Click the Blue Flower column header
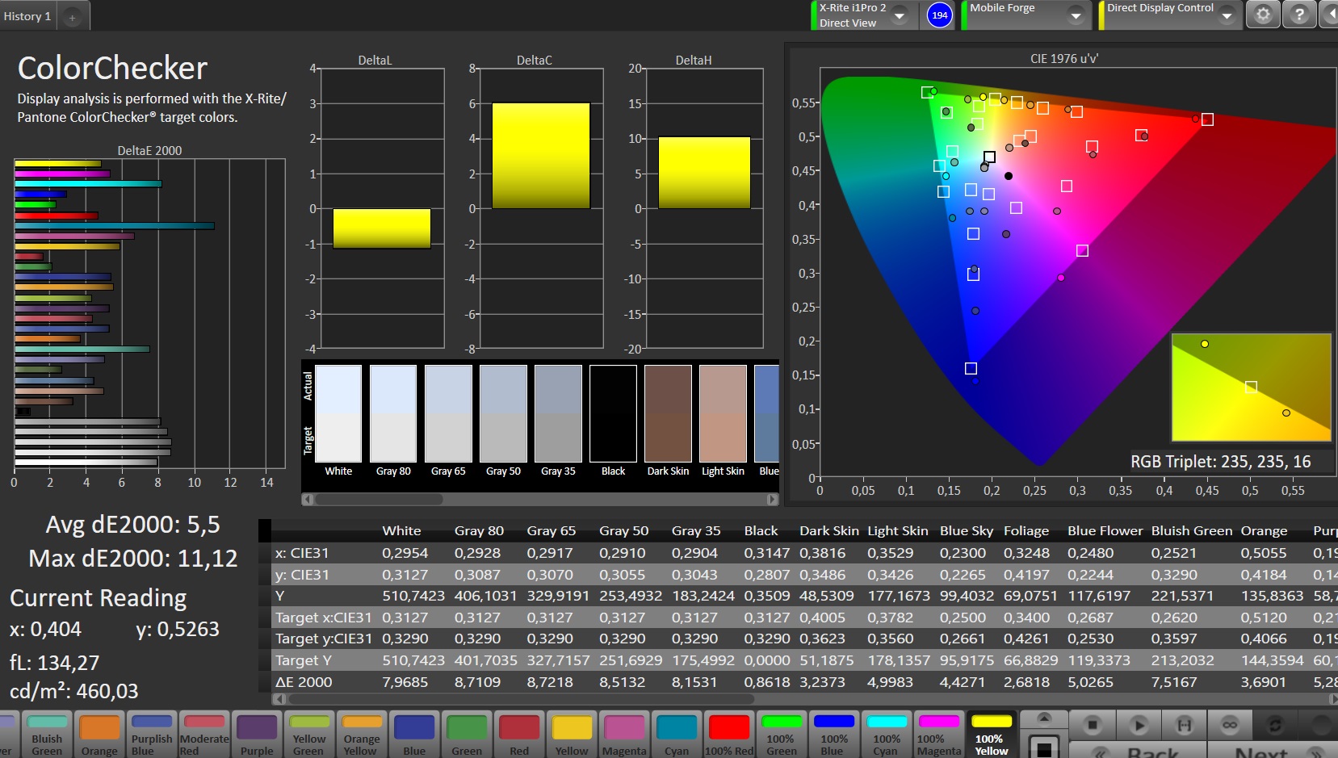This screenshot has height=758, width=1338. click(x=1105, y=531)
